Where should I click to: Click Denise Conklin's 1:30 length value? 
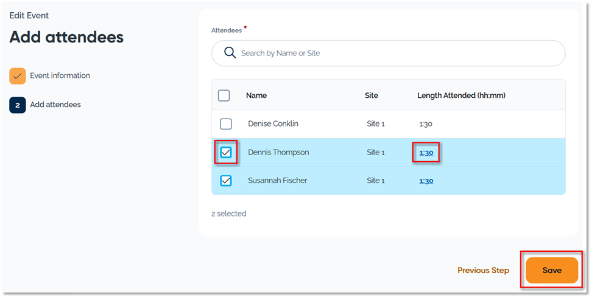(x=426, y=124)
